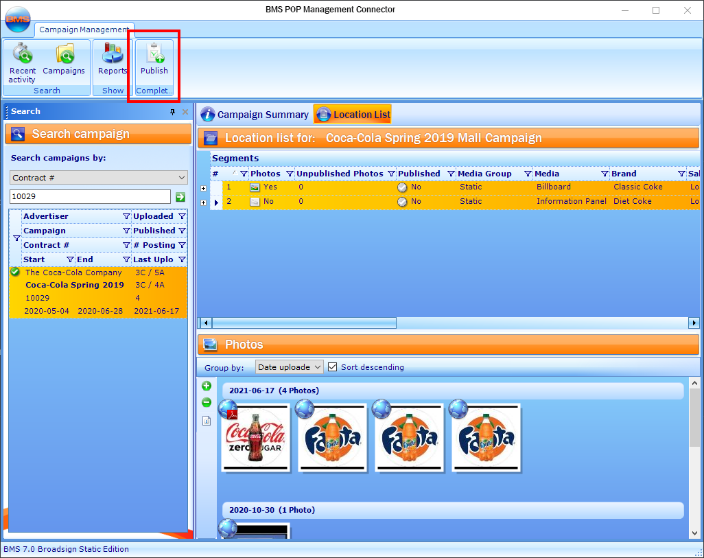Click the folder icon in Location list header
This screenshot has width=704, height=558.
pyautogui.click(x=211, y=138)
